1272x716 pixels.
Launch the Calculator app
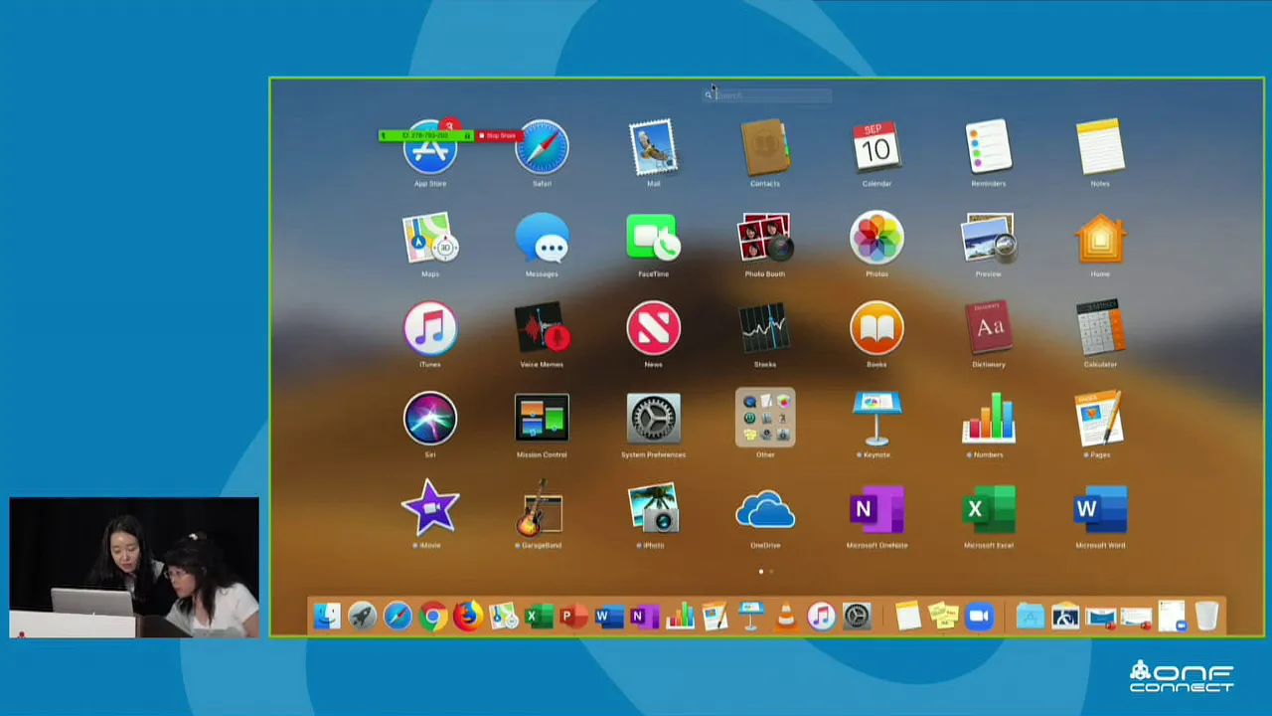(1100, 329)
